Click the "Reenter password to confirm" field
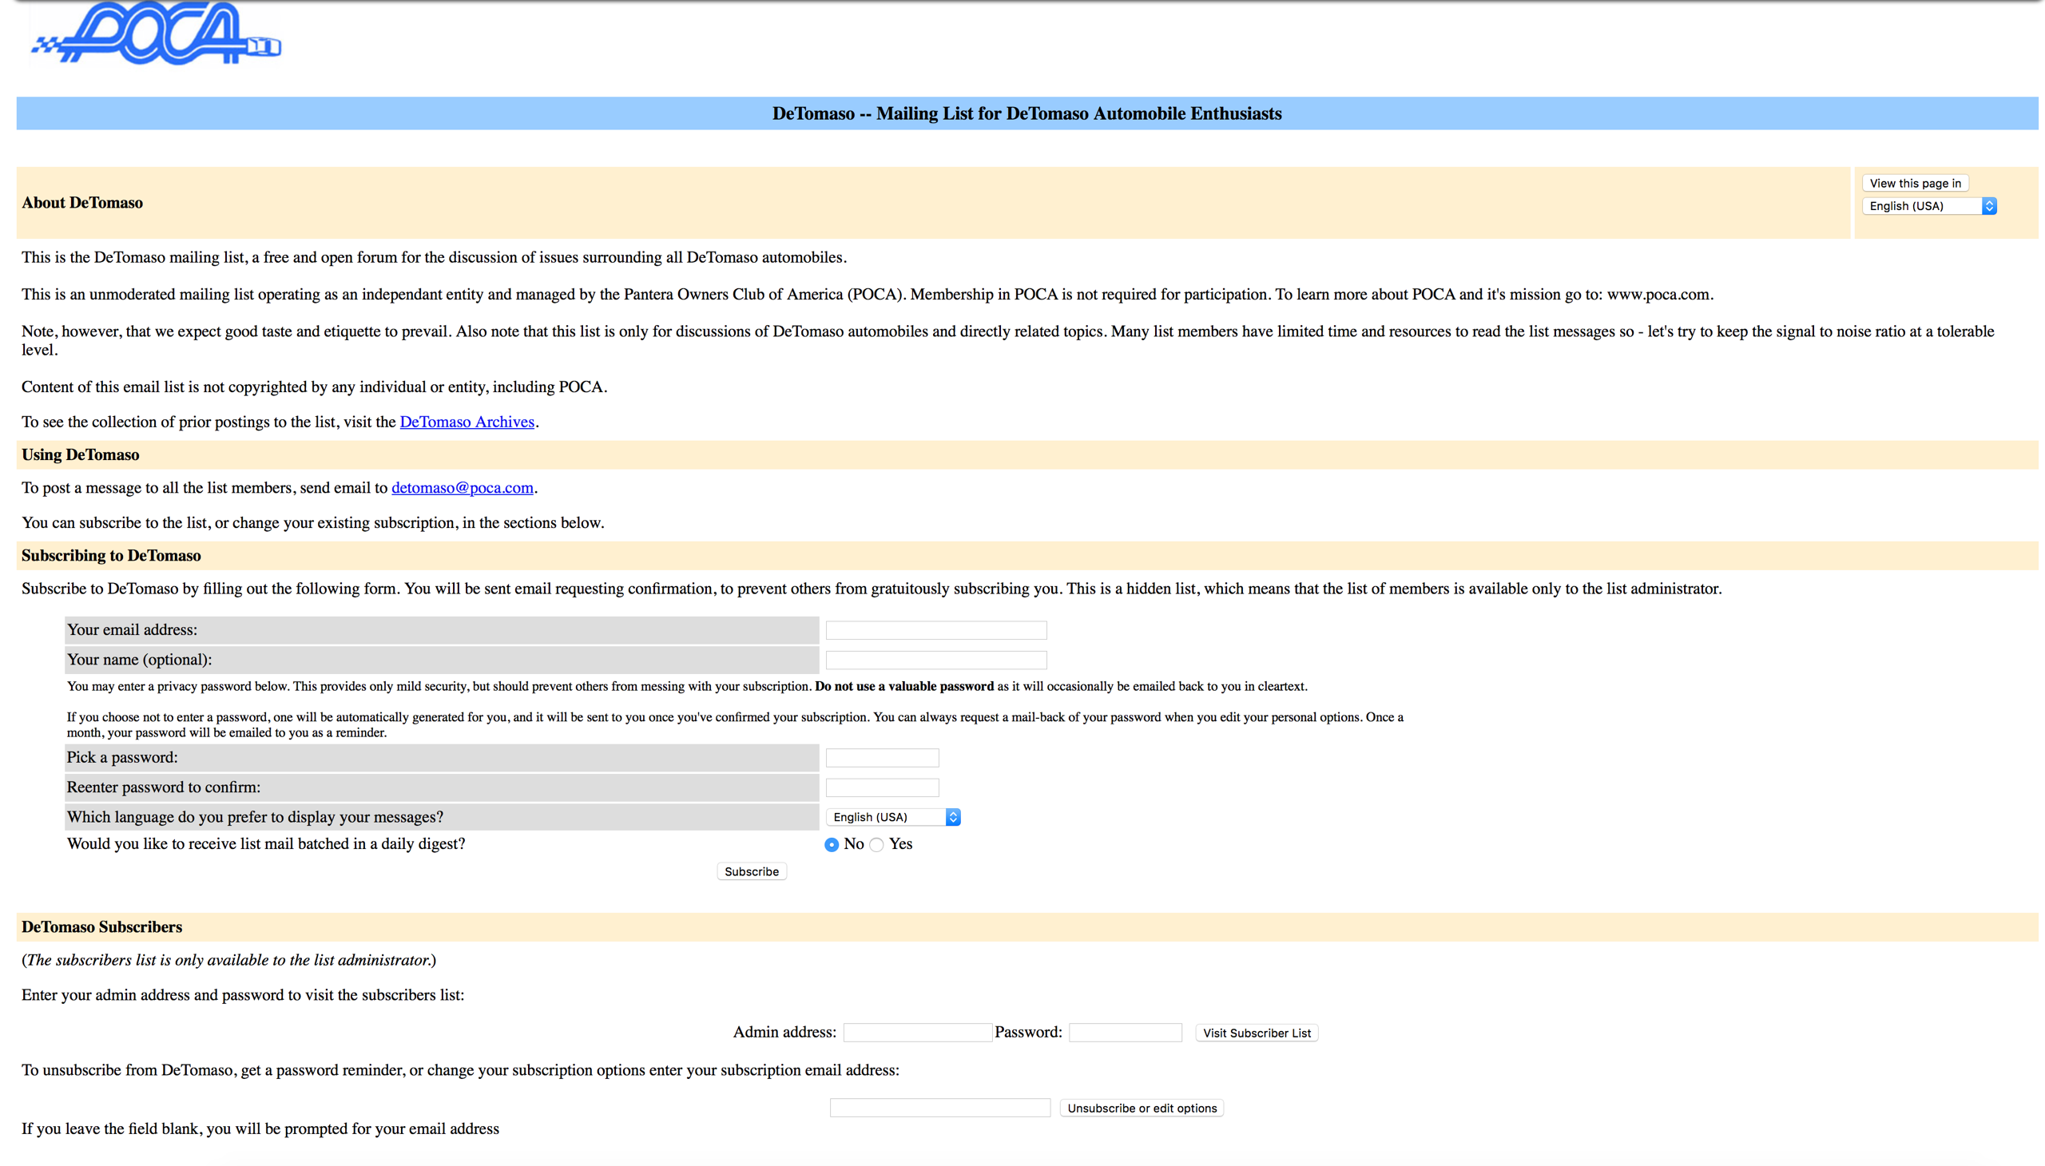Screen dimensions: 2045x1166 click(881, 787)
